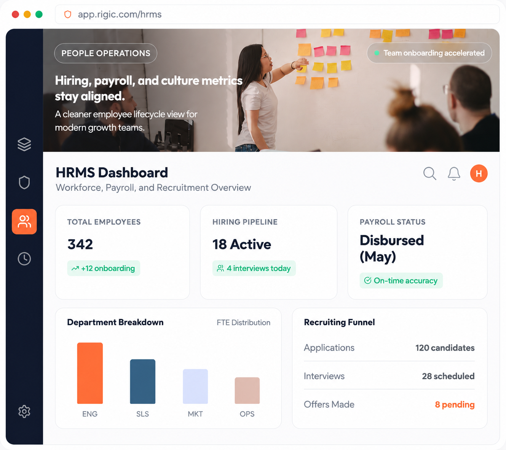Select the dark blue SLS bar
The height and width of the screenshot is (450, 506).
[x=143, y=382]
